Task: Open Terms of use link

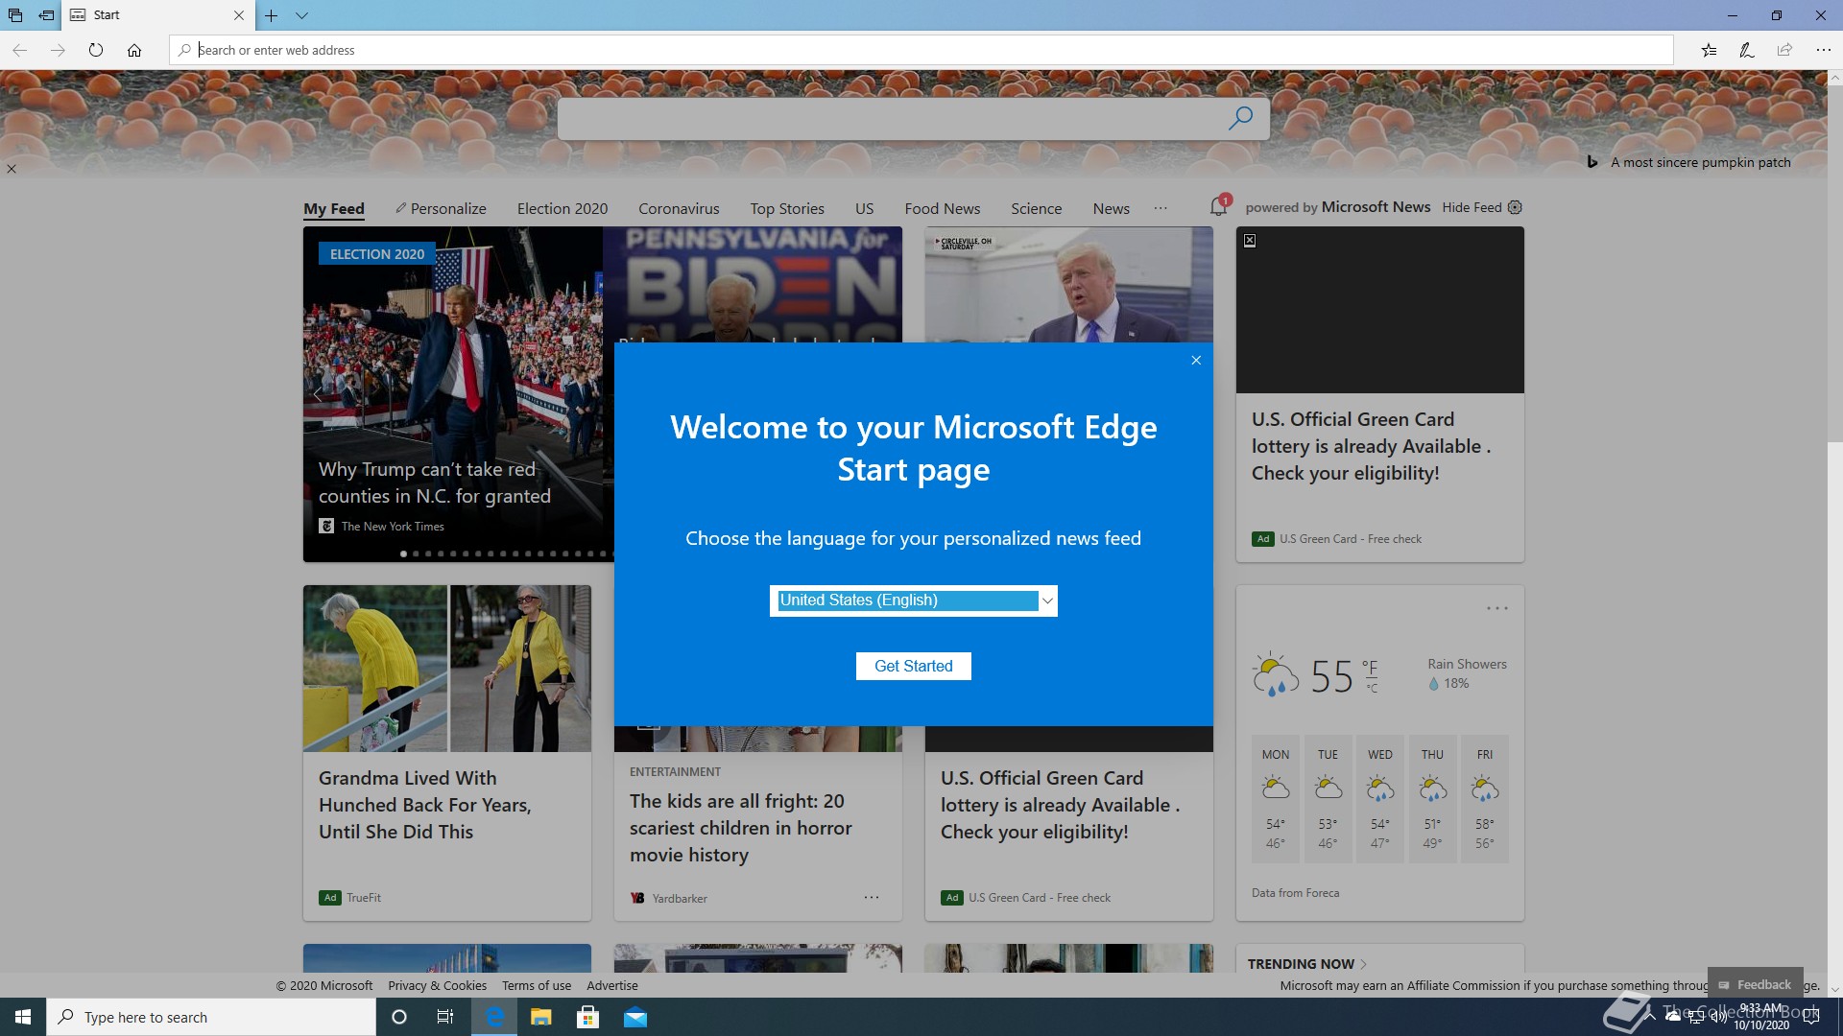Action: [536, 985]
